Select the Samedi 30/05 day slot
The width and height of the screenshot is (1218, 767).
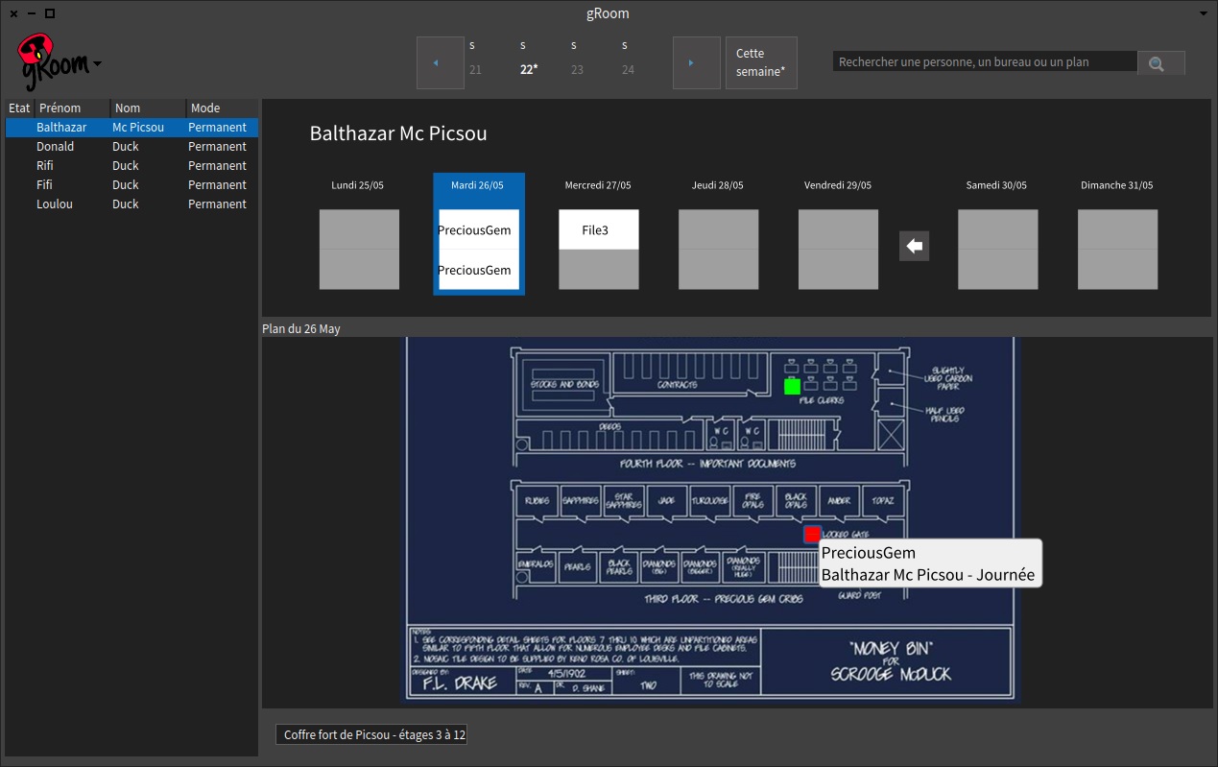click(997, 250)
